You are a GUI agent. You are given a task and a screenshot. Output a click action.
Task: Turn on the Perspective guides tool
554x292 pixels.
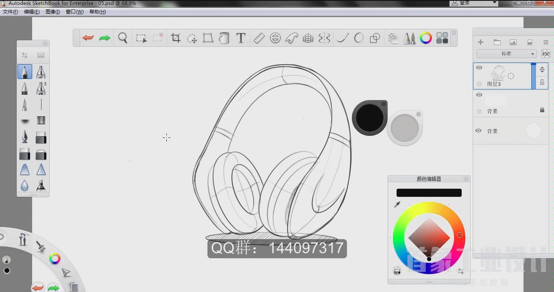coord(308,38)
